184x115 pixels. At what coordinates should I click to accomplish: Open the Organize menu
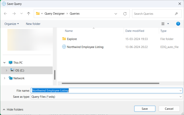11,24
